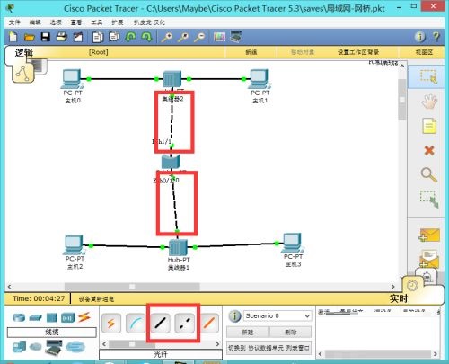Zoom out with the minus magnifier

tap(199, 37)
